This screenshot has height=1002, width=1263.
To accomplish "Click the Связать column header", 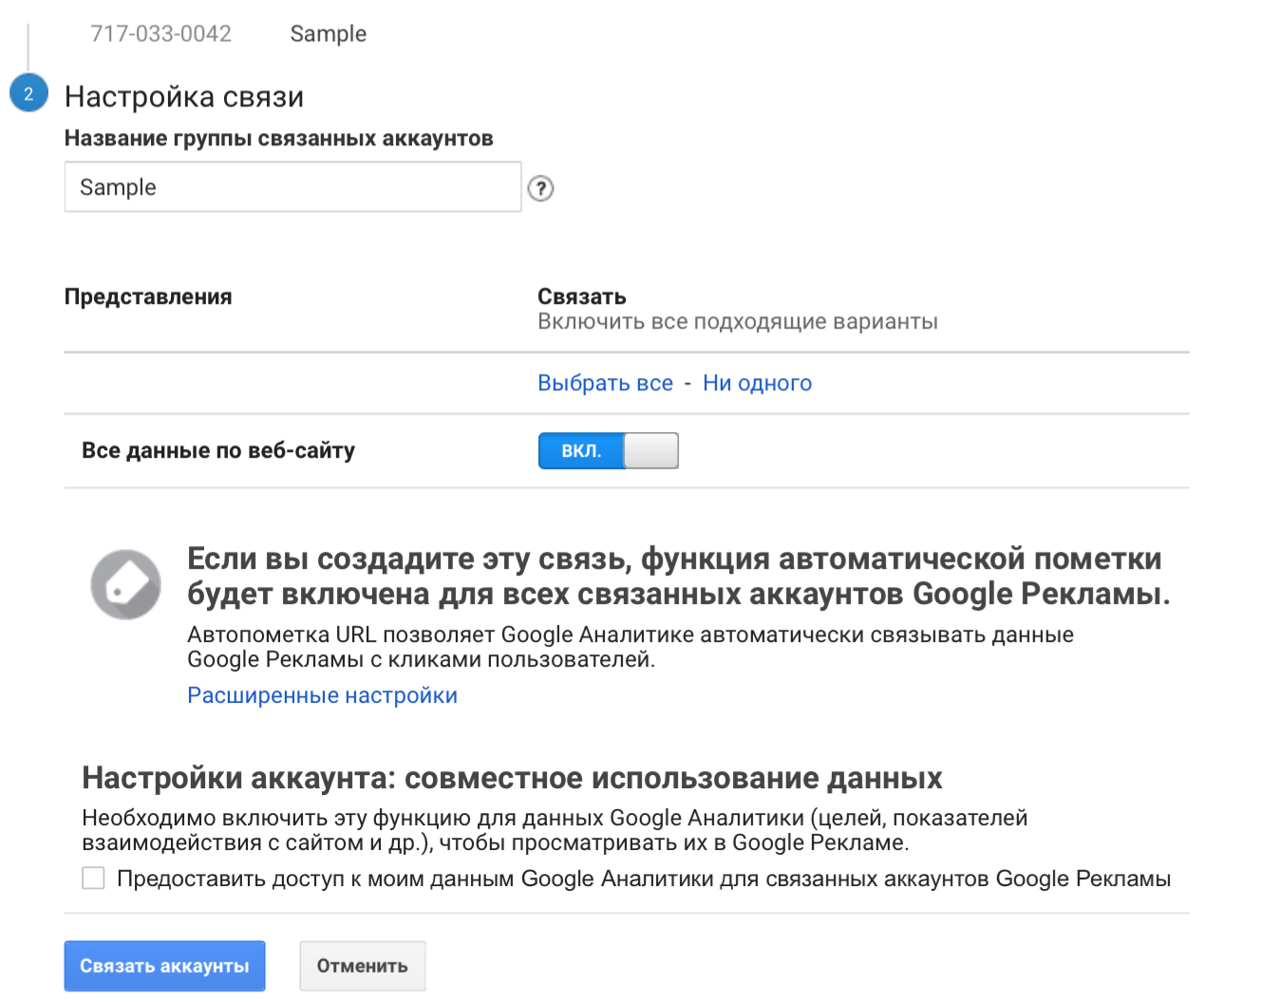I will (x=581, y=297).
